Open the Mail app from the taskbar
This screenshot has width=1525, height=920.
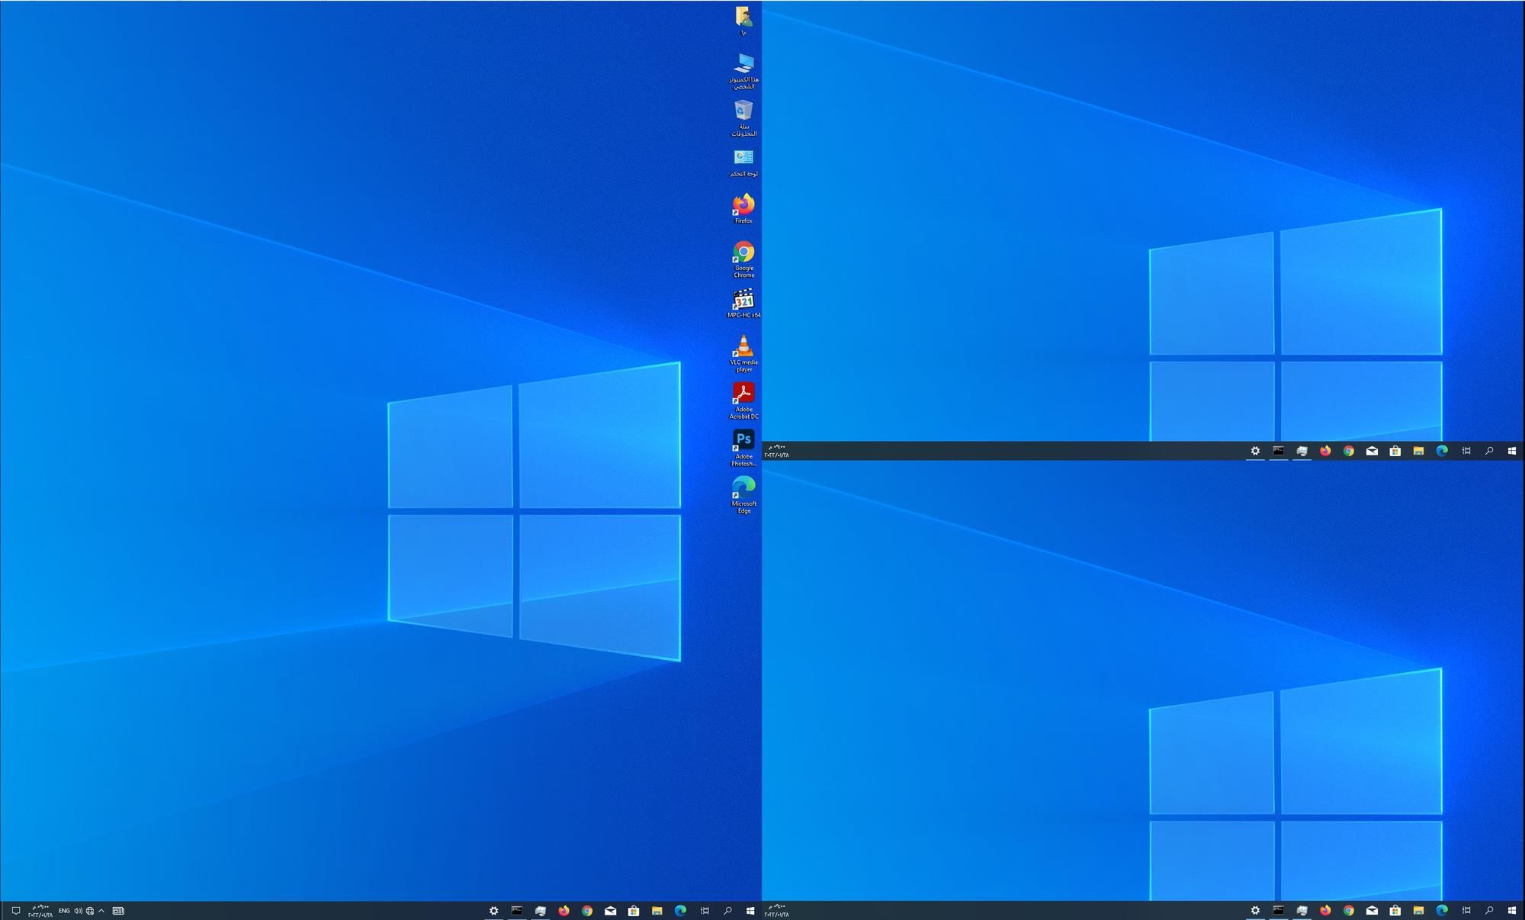(x=610, y=910)
